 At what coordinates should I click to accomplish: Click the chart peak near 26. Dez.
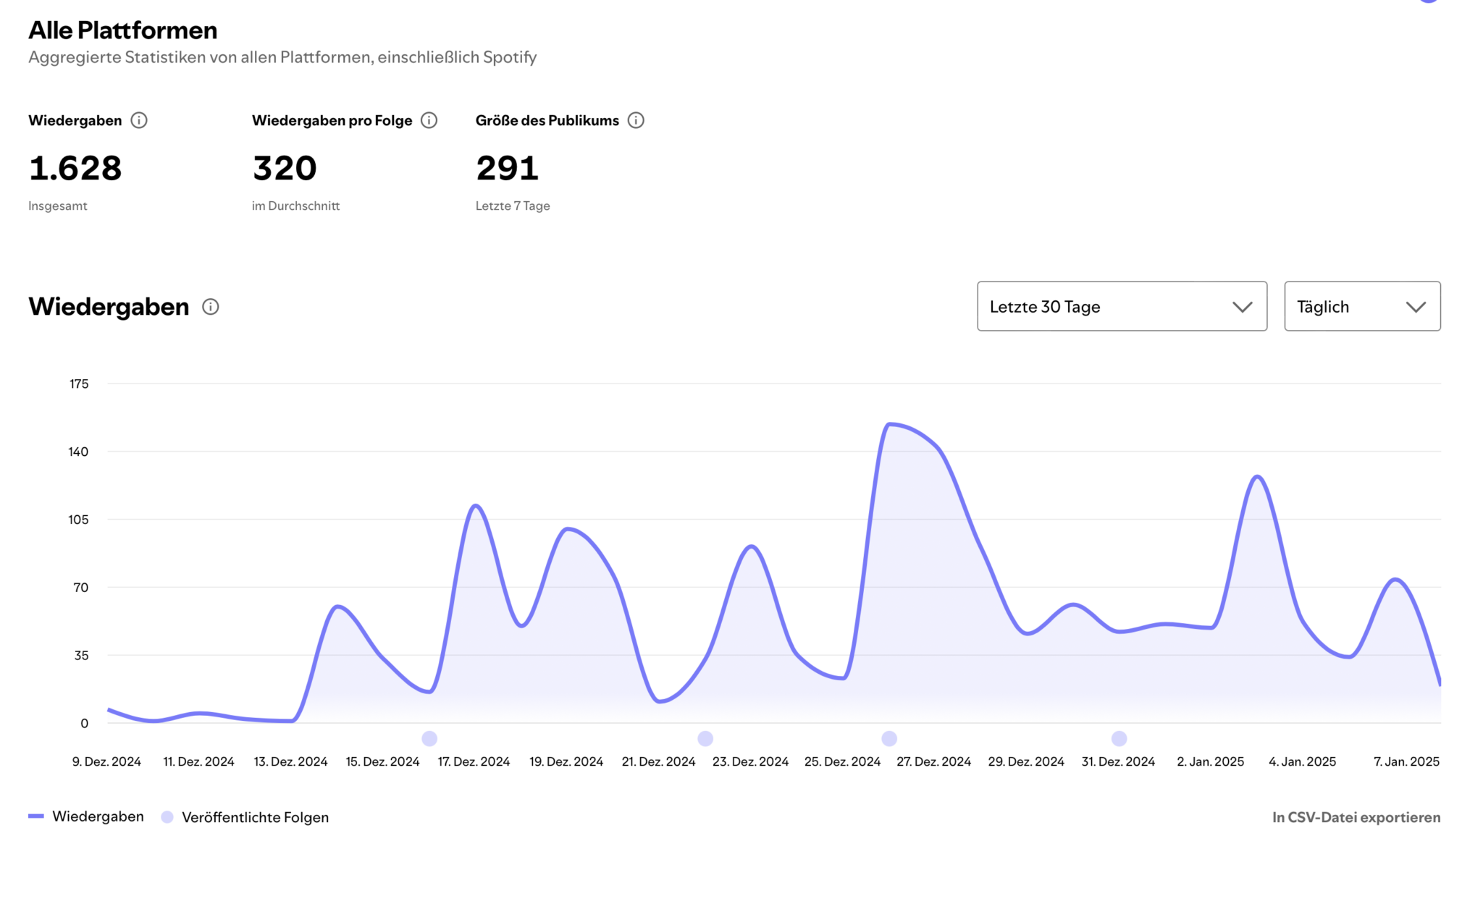pos(890,424)
